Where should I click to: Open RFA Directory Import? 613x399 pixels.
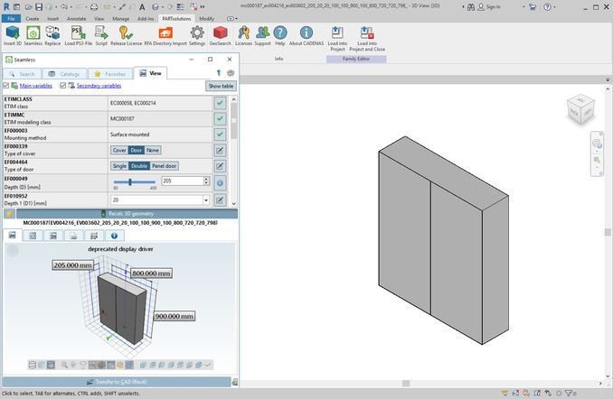point(165,33)
